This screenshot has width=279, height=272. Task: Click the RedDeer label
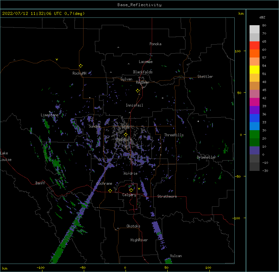tap(142, 82)
